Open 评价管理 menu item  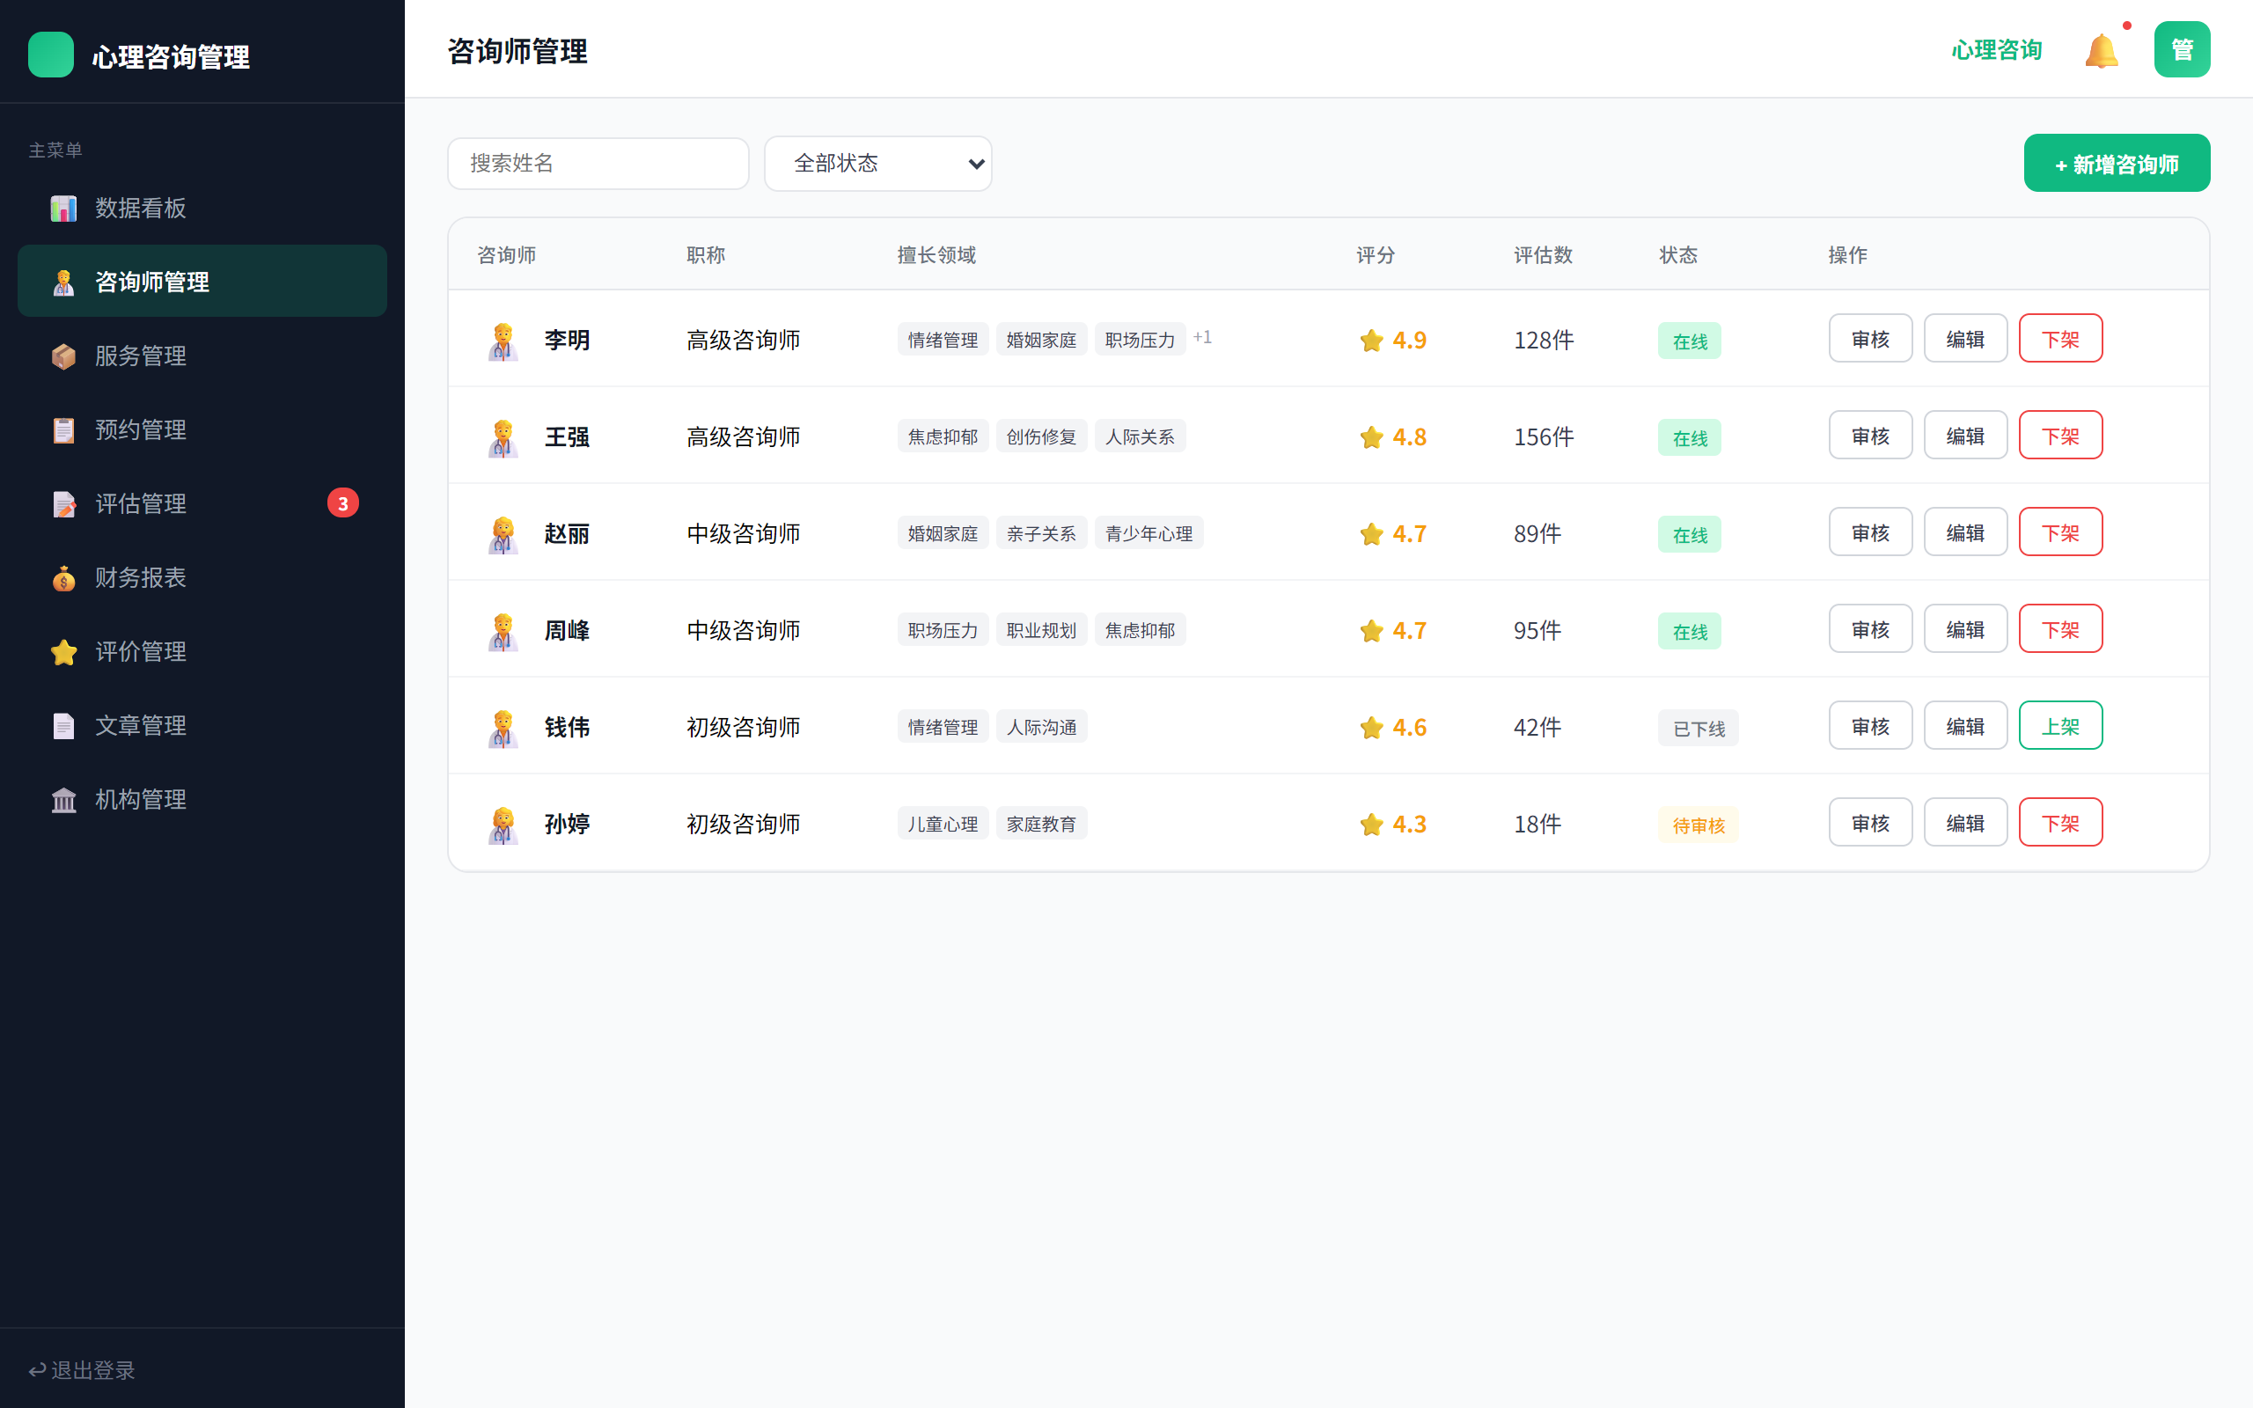(202, 651)
